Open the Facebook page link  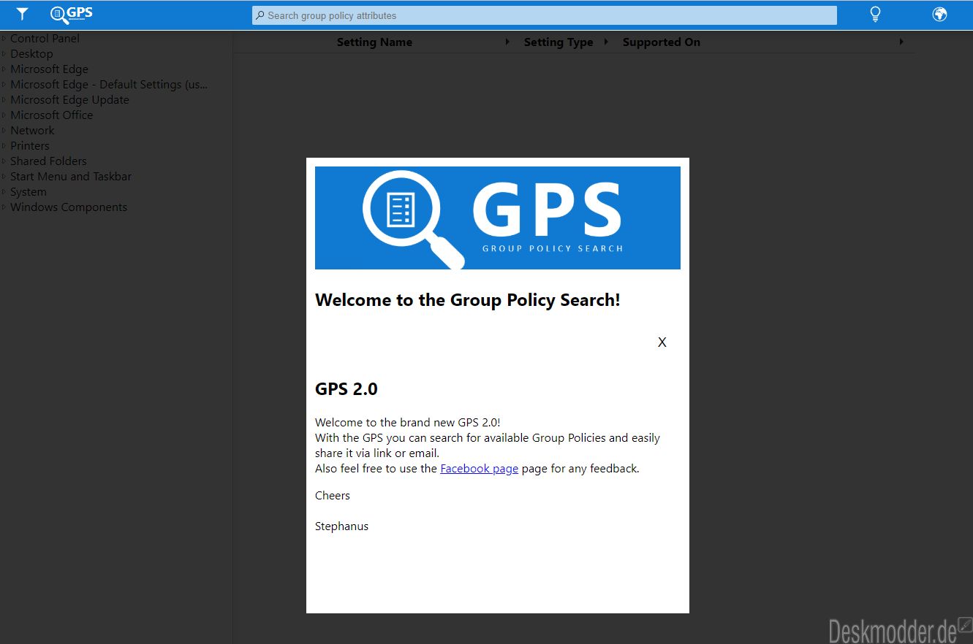click(x=479, y=469)
